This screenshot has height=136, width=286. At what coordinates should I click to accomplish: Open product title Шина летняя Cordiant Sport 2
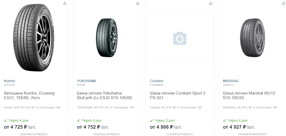click(x=177, y=95)
